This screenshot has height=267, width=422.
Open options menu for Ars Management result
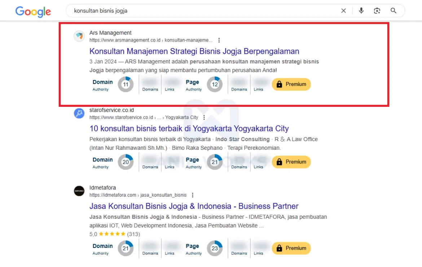[219, 40]
